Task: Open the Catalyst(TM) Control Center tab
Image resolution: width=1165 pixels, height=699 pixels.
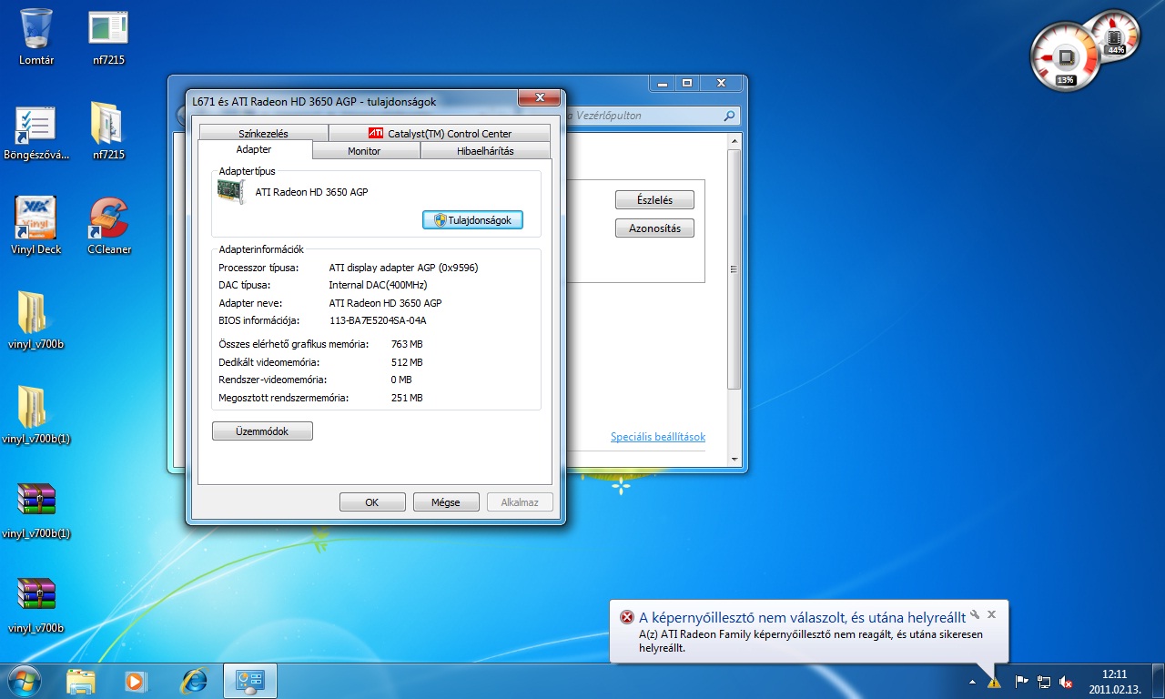Action: pos(440,134)
